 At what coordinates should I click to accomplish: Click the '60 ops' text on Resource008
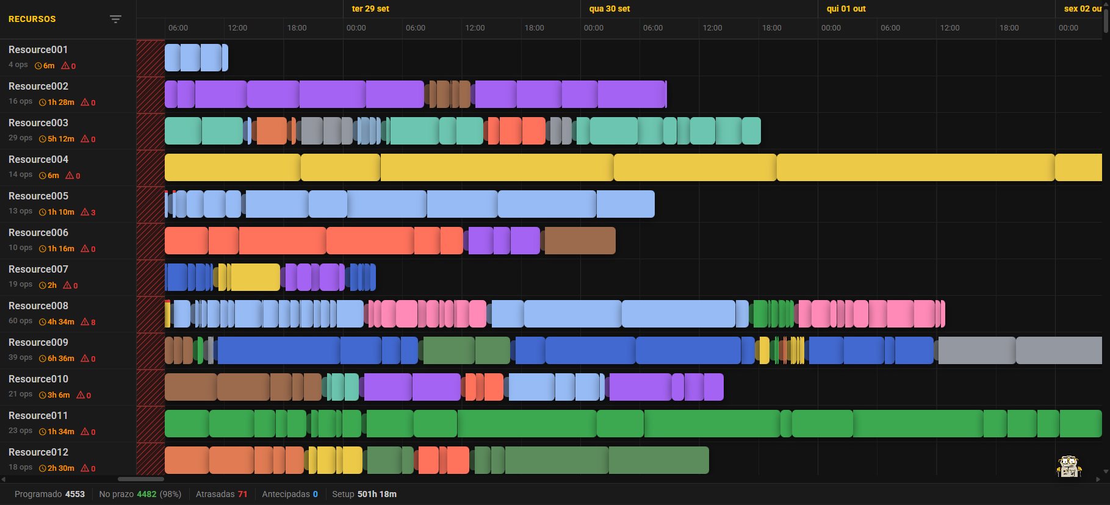(x=20, y=321)
